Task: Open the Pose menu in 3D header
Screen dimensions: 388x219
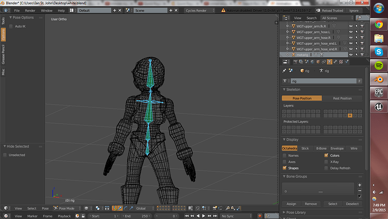Action: [x=45, y=208]
